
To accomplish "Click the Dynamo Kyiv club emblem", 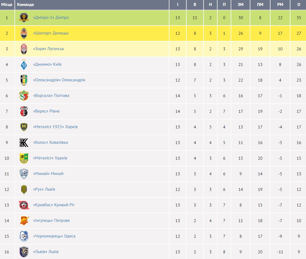I will tap(24, 65).
